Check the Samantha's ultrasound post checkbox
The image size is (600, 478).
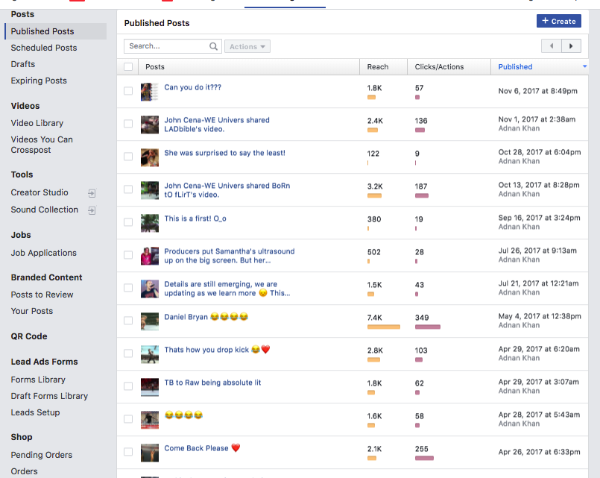(128, 255)
